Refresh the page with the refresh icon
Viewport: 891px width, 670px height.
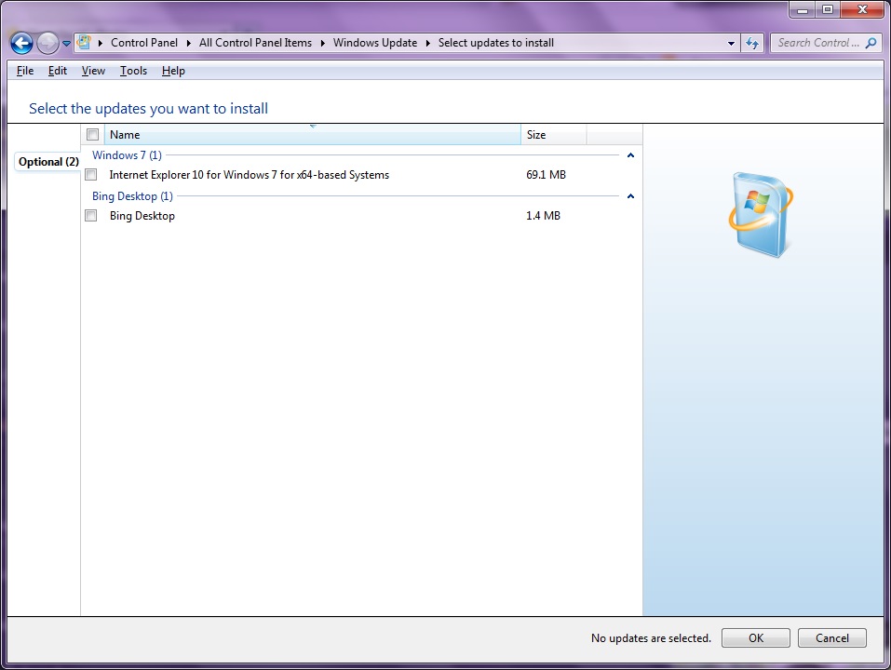(x=751, y=43)
